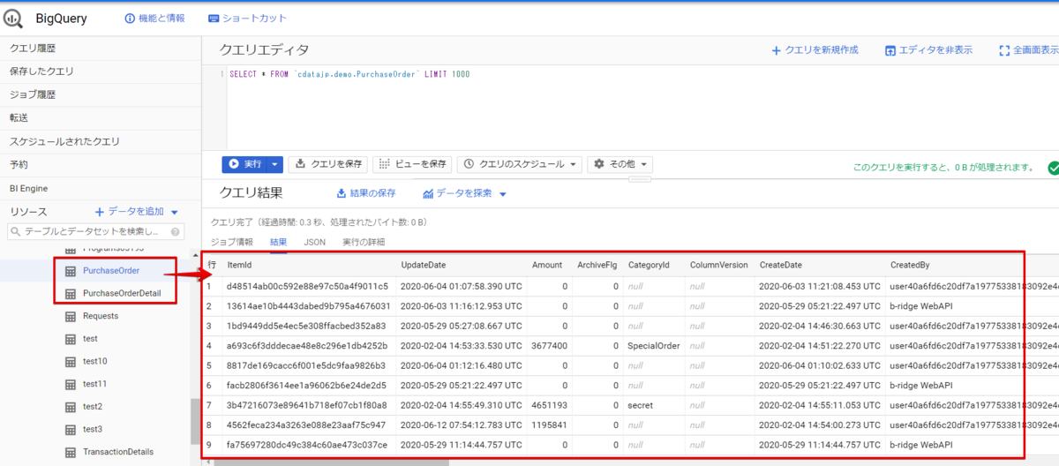Open the ジョブ情報 tab

tap(232, 242)
